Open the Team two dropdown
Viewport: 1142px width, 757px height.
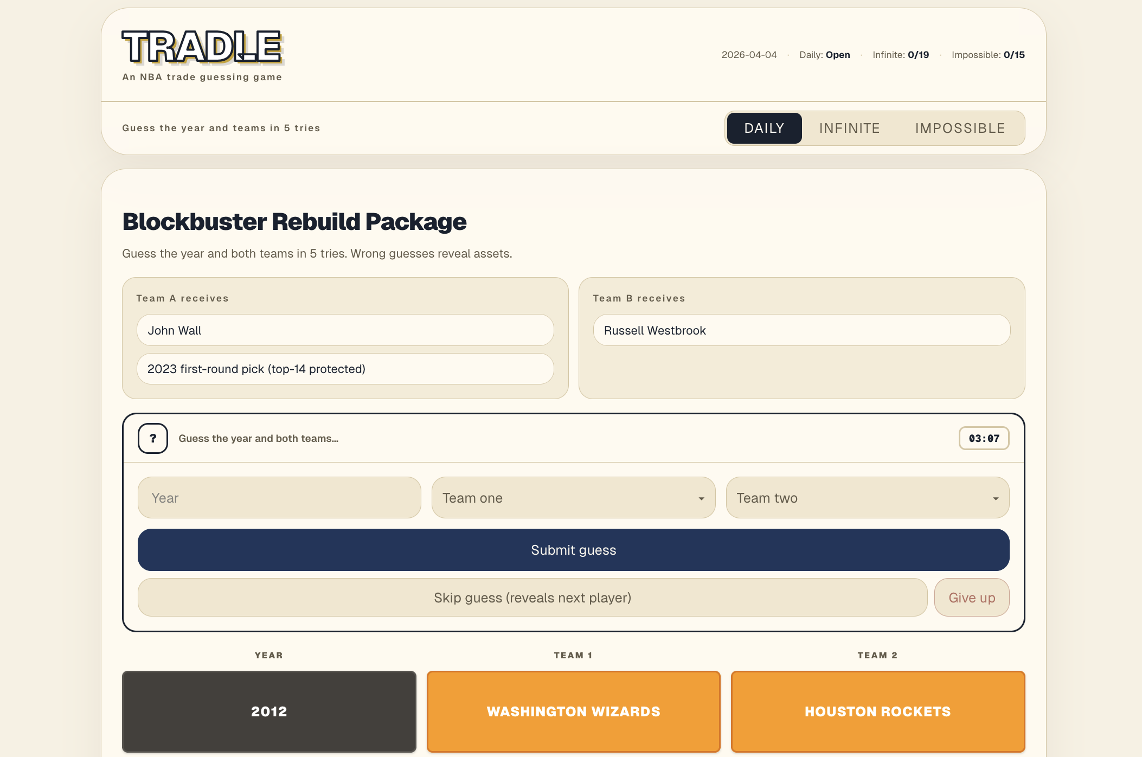867,498
